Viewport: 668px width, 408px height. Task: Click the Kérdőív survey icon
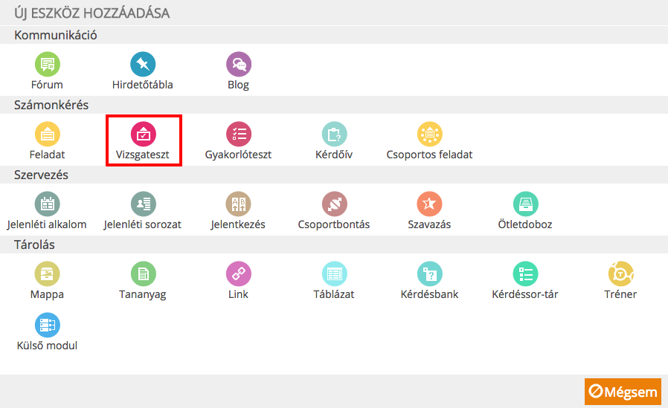tap(335, 134)
